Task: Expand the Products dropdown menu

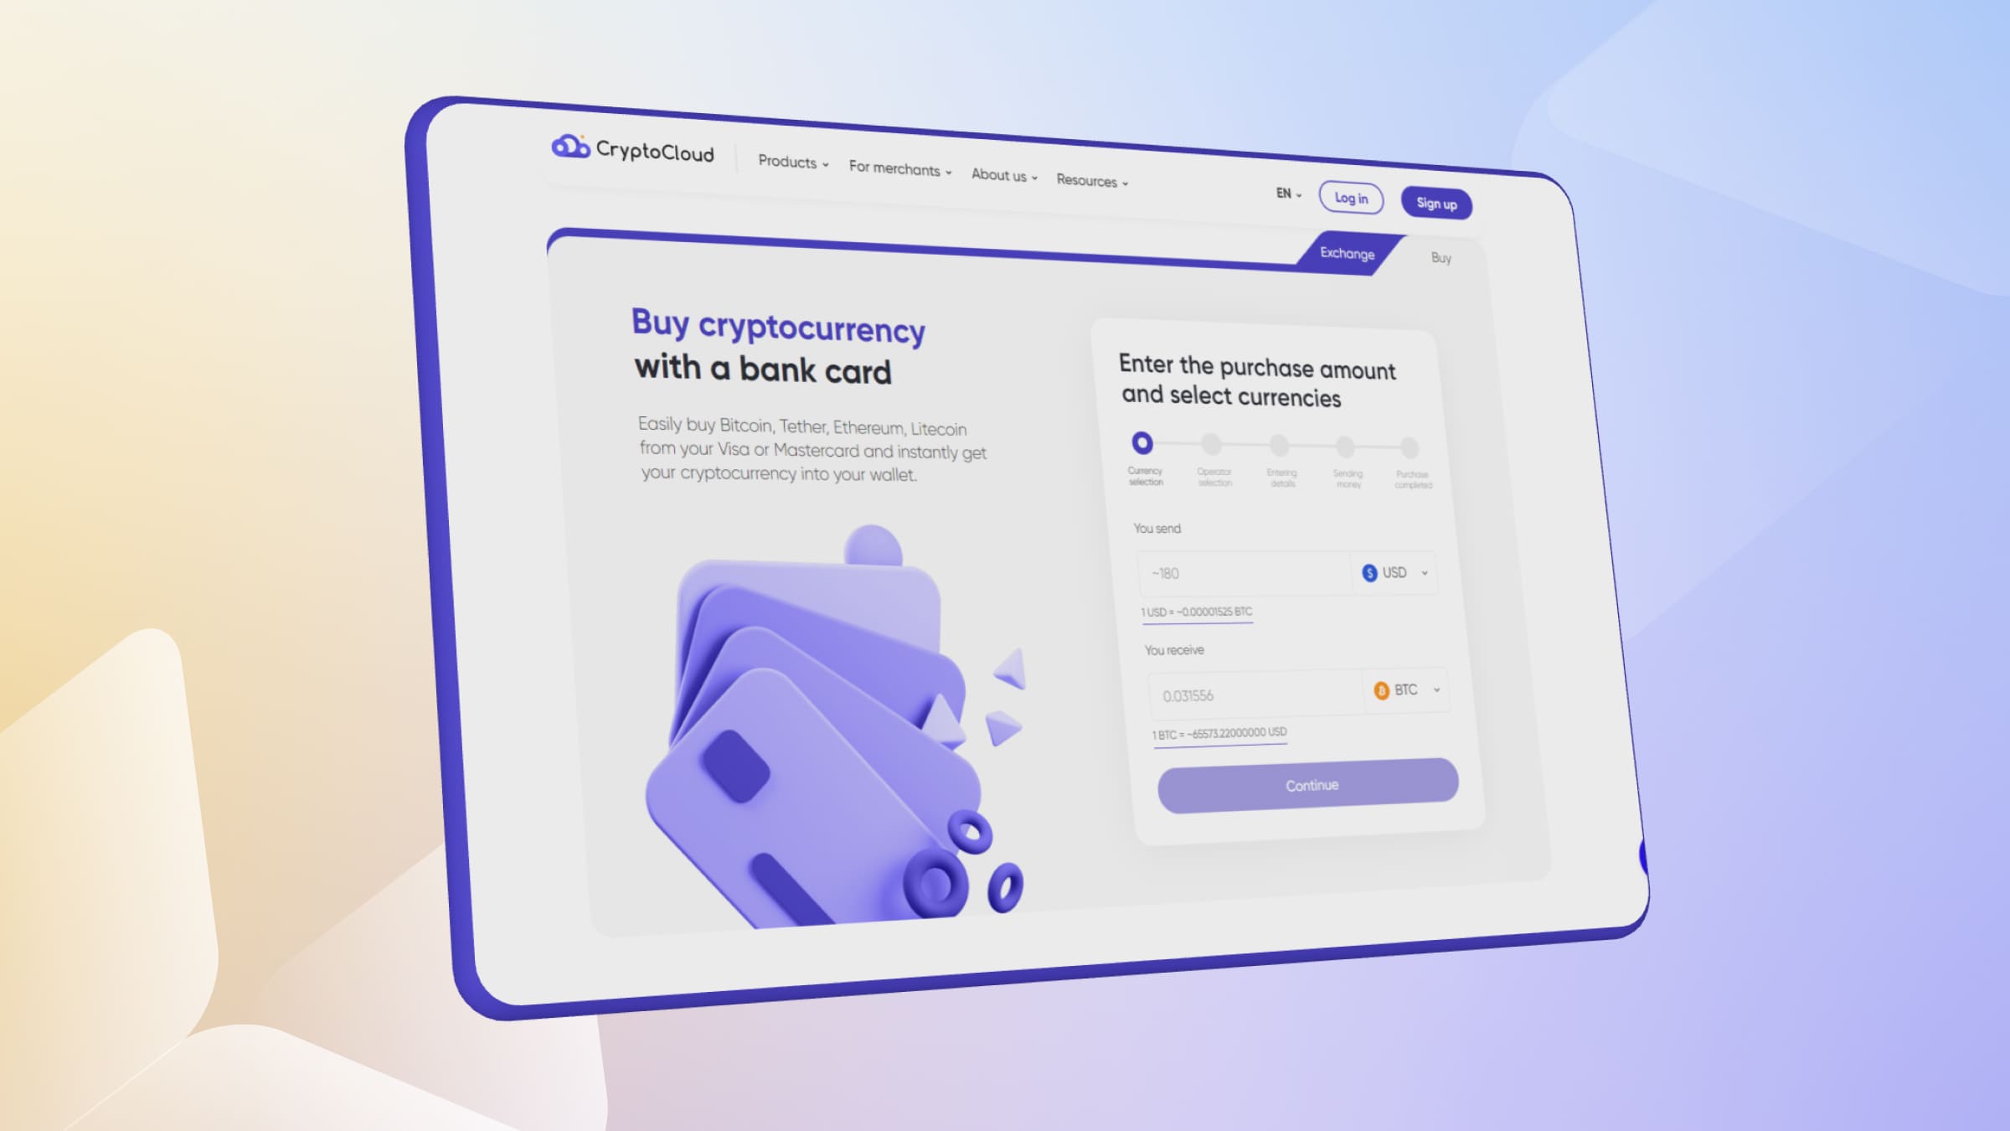Action: coord(790,163)
